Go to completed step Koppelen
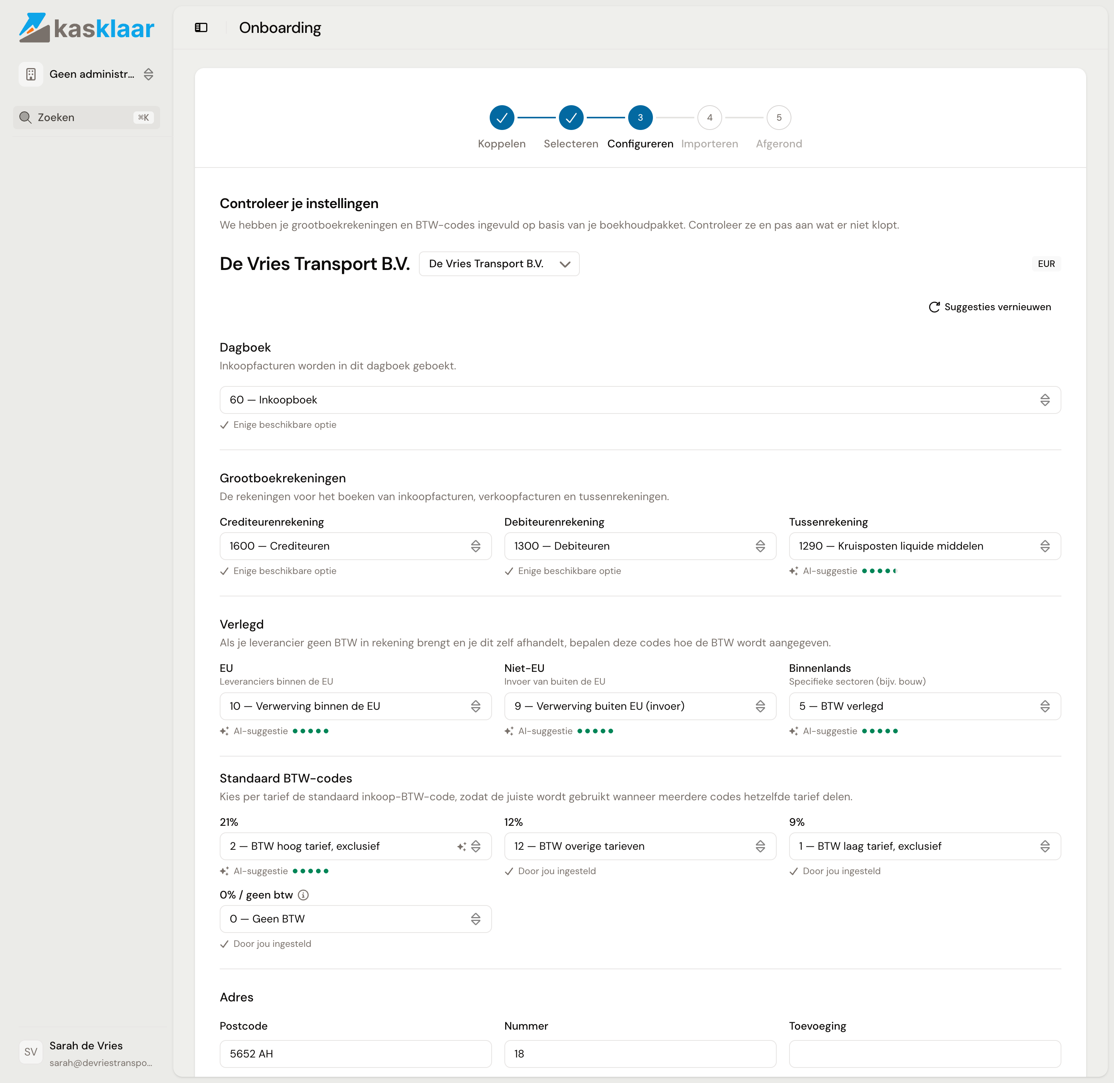This screenshot has width=1114, height=1083. [502, 118]
